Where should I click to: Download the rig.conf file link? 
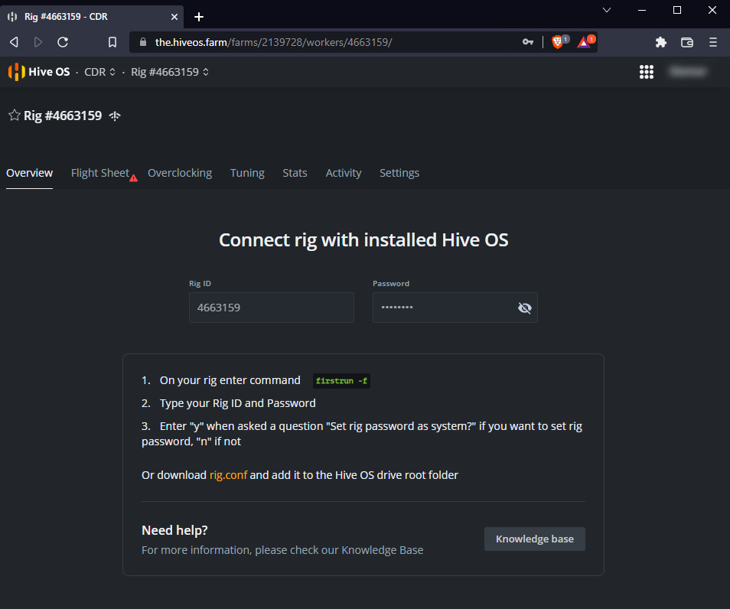point(228,475)
